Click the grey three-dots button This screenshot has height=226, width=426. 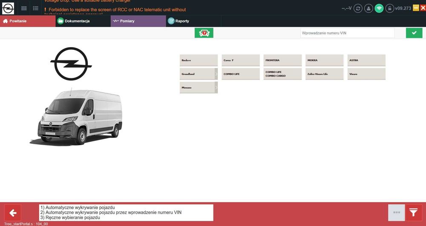tap(397, 213)
